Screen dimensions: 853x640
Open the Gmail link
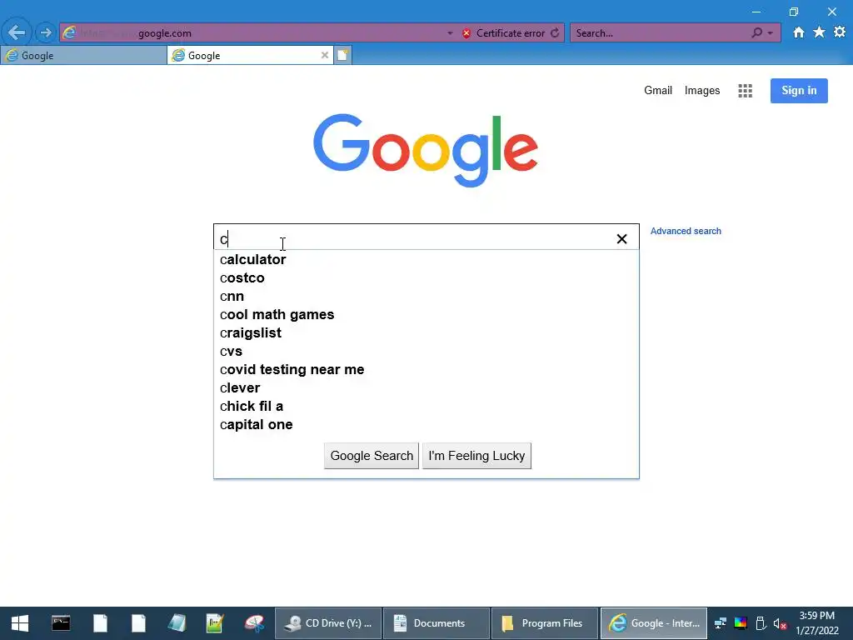pyautogui.click(x=658, y=90)
